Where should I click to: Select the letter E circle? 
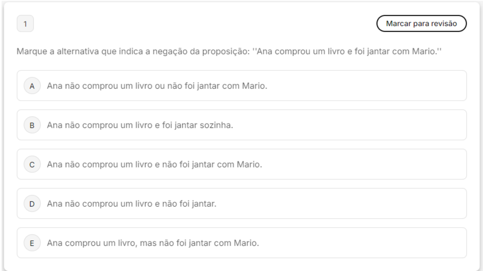click(32, 243)
